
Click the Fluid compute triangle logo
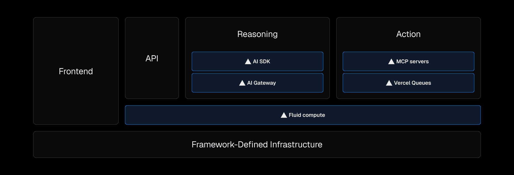[x=284, y=115]
